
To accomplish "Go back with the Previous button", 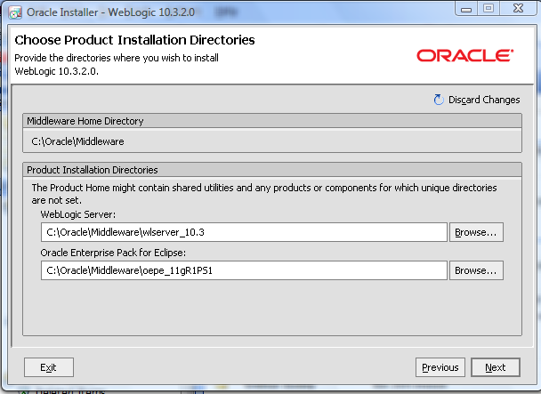I will click(440, 367).
